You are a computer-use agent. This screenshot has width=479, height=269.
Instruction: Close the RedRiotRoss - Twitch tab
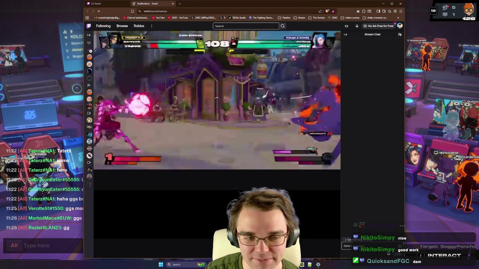pos(173,4)
